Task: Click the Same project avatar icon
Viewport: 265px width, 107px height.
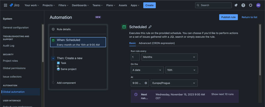Action: click(x=58, y=69)
